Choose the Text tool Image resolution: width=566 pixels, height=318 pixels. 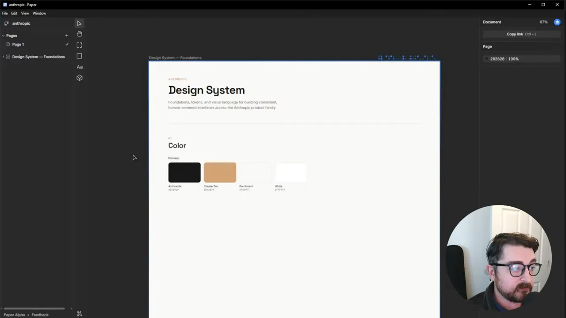79,67
